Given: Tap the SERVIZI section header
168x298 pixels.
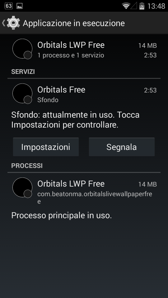Looking at the screenshot, I should tap(23, 72).
